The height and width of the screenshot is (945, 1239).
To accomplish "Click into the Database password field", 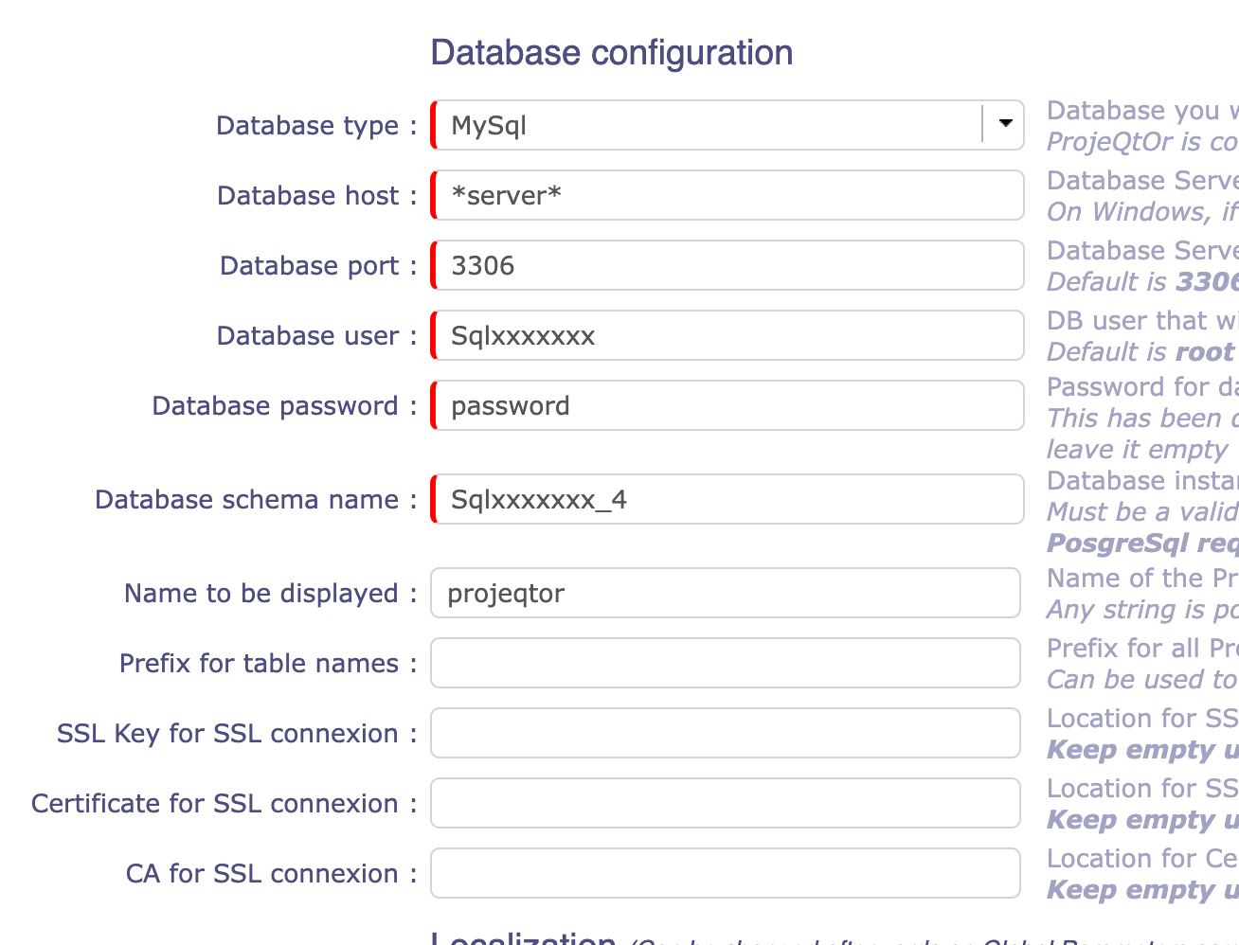I will [x=727, y=405].
